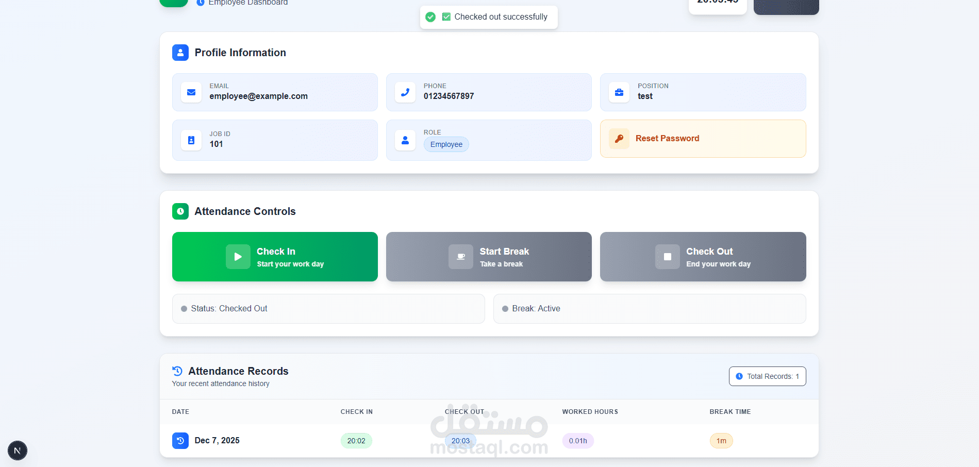Click the phone handset icon
The width and height of the screenshot is (979, 467).
coord(405,92)
